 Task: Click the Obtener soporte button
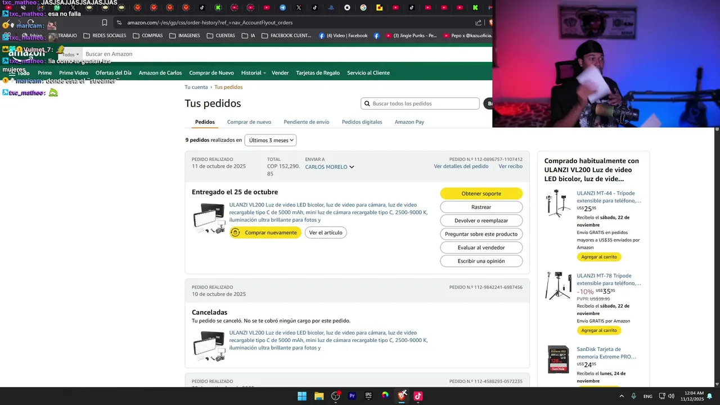pos(481,193)
